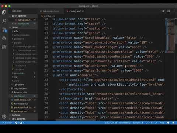Viewport: 177px width, 133px height.
Task: Click the feedback smiley in status bar
Action: pyautogui.click(x=168, y=123)
